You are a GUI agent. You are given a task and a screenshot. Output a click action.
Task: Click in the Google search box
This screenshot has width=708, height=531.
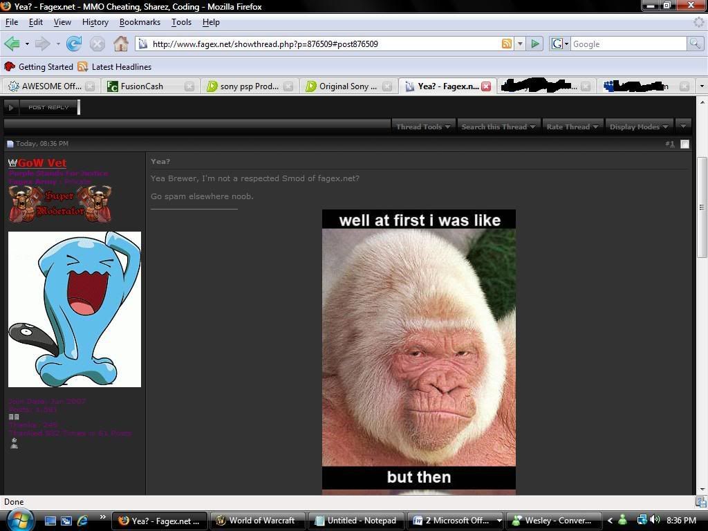pos(628,44)
